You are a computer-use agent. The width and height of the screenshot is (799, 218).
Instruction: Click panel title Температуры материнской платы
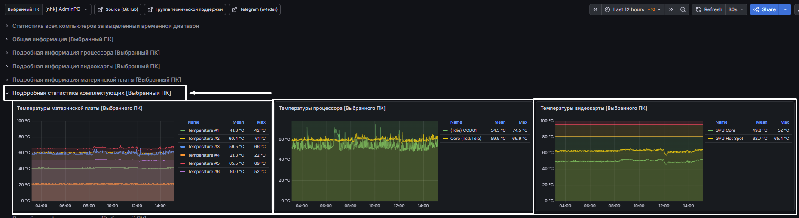pyautogui.click(x=80, y=108)
